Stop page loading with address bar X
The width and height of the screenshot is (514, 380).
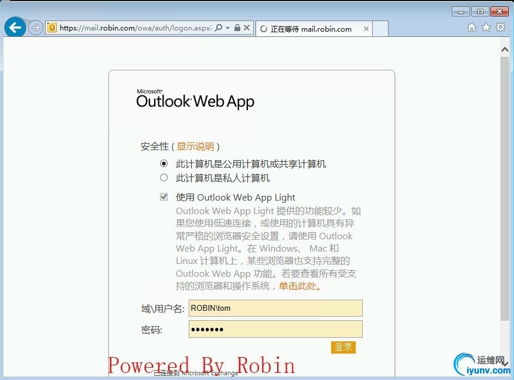[247, 28]
